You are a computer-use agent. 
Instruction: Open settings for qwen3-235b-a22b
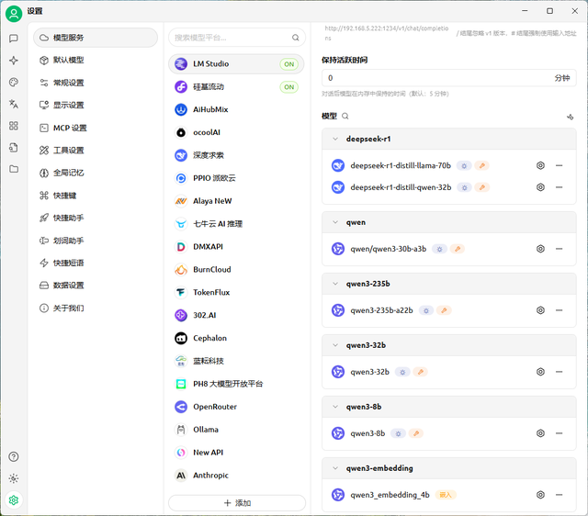(x=540, y=310)
